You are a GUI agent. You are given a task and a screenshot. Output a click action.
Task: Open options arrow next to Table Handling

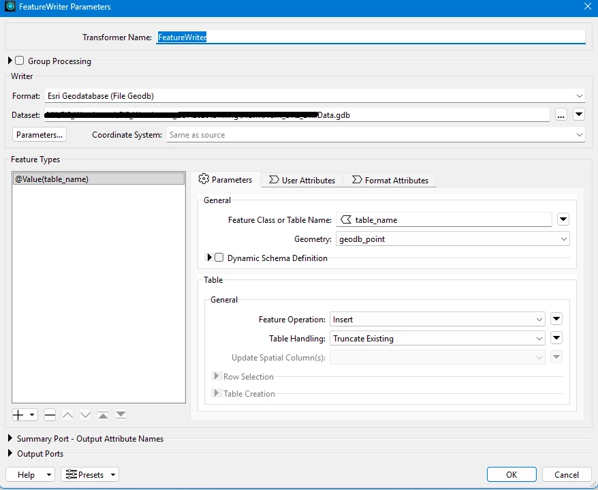[556, 338]
